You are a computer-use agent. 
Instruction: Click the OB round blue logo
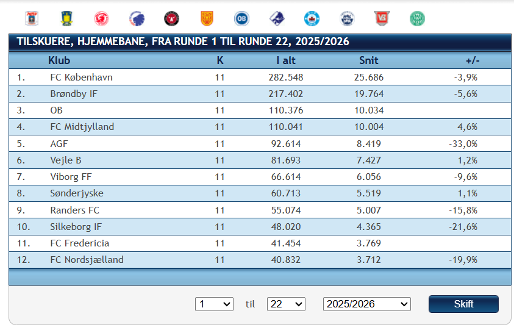(241, 18)
